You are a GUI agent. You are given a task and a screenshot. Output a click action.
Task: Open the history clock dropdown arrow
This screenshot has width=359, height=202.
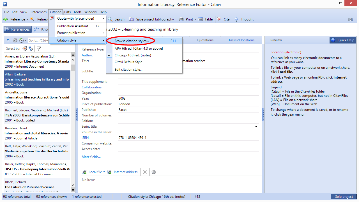coord(26,40)
